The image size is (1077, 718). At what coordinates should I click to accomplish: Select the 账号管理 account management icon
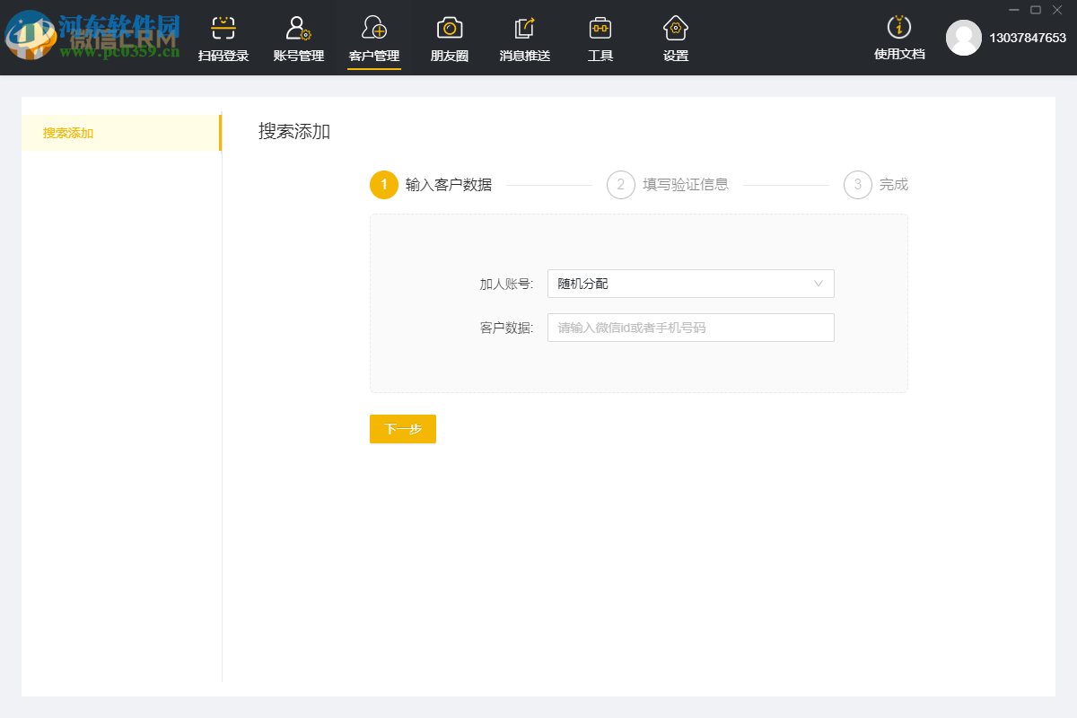pos(297,37)
